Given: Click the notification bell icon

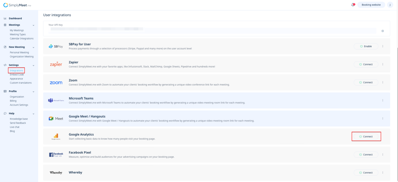Looking at the screenshot, I should tap(353, 5).
